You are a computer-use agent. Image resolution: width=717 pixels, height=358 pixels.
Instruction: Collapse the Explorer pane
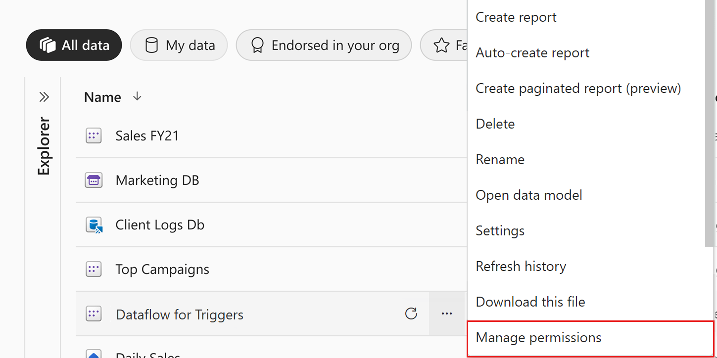click(x=44, y=97)
